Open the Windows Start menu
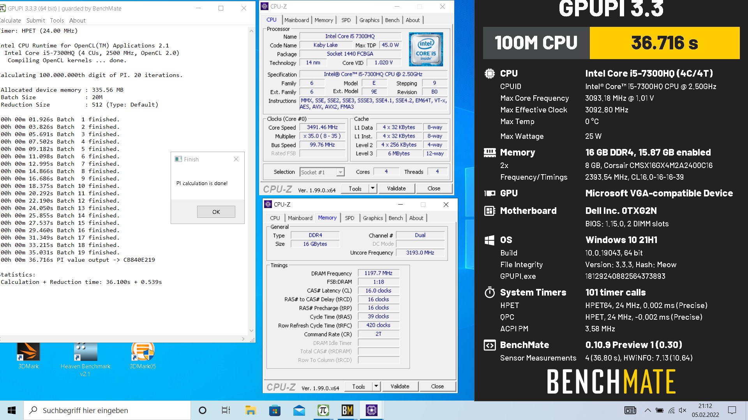Screen dimensions: 748x420 click(x=12, y=410)
